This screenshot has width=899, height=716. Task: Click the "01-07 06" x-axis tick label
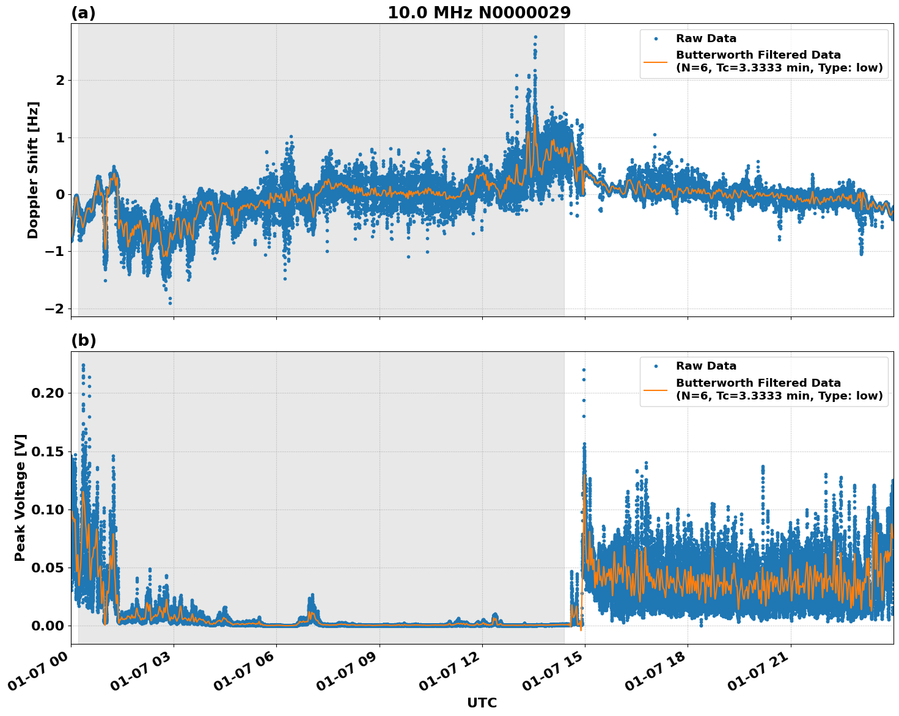click(244, 671)
